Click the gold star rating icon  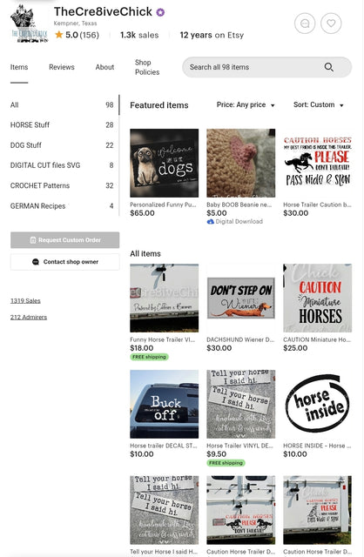coord(59,35)
